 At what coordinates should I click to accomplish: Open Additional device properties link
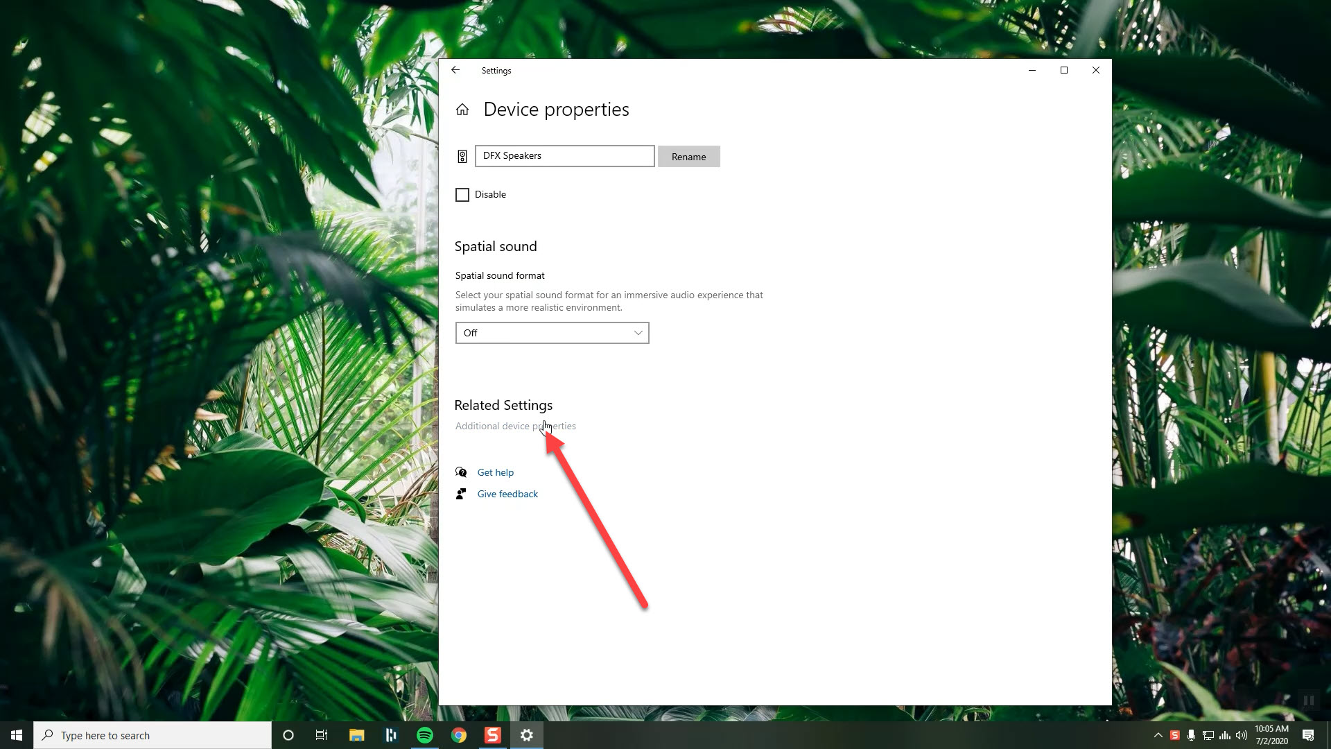click(515, 426)
